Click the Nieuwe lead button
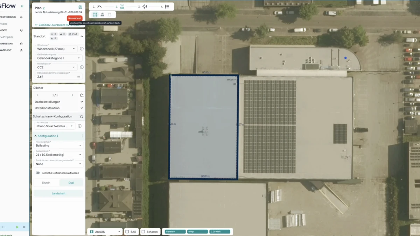Viewport: 420px width, 236px height. click(x=75, y=18)
